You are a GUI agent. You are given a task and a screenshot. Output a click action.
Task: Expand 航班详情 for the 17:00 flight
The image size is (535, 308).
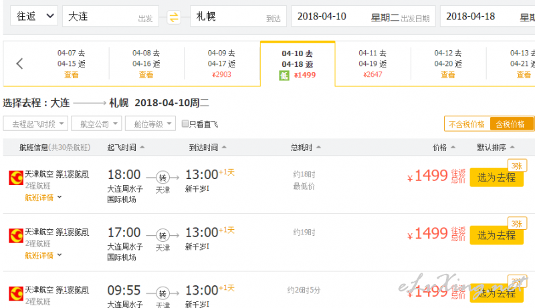(x=43, y=255)
